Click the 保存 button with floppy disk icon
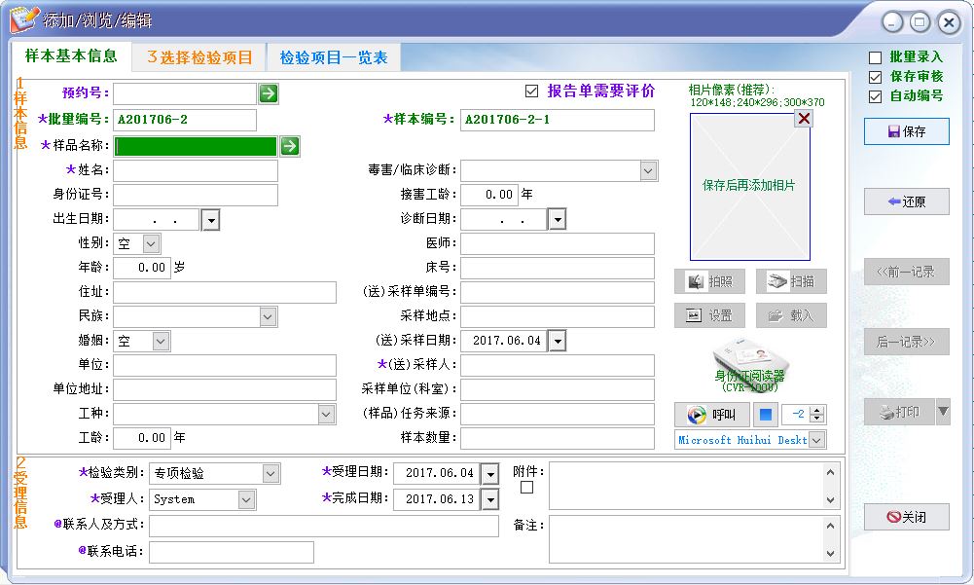This screenshot has width=974, height=585. coord(906,131)
